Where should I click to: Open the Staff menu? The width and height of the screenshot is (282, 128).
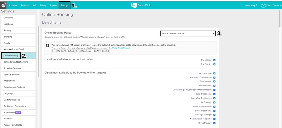pos(35,5)
